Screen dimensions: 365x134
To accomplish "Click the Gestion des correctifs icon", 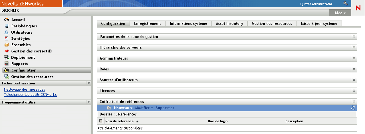I will [x=7, y=51].
